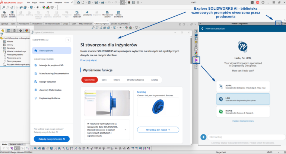Open the Select tool dropdown arrow in title bar

[x=125, y=2]
